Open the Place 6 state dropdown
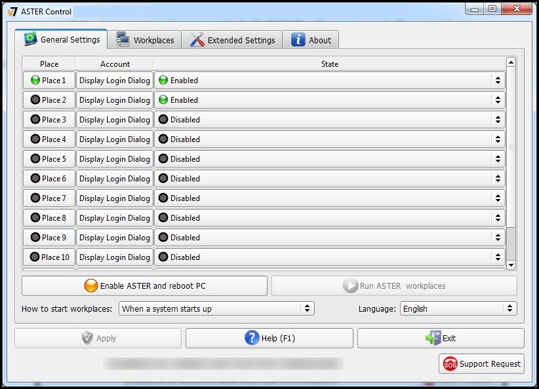The width and height of the screenshot is (539, 389). pos(330,179)
